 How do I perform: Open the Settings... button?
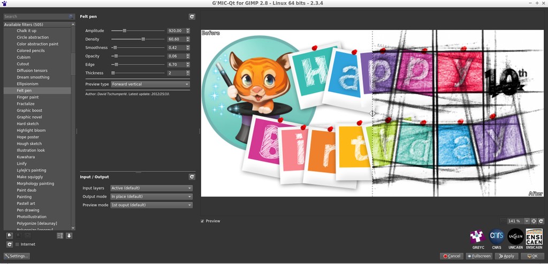pyautogui.click(x=17, y=256)
